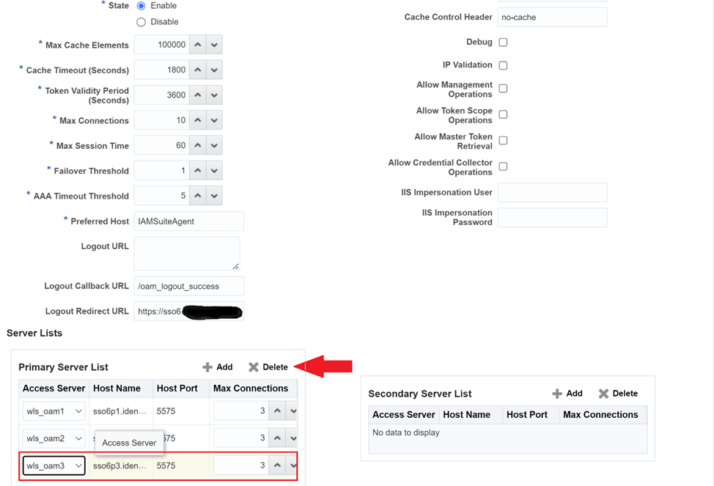Increase AAA Timeout Threshold with up arrow
The width and height of the screenshot is (714, 486).
pos(198,196)
